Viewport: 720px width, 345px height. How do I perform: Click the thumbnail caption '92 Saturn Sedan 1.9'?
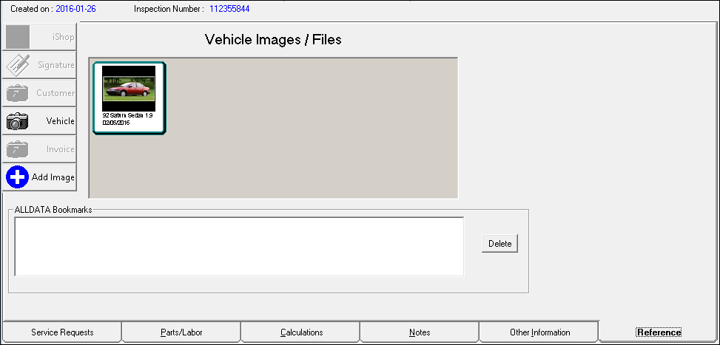pos(127,116)
